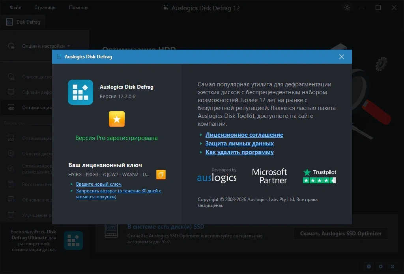Select the Disk Defrag tab
The height and width of the screenshot is (274, 404).
pos(23,22)
